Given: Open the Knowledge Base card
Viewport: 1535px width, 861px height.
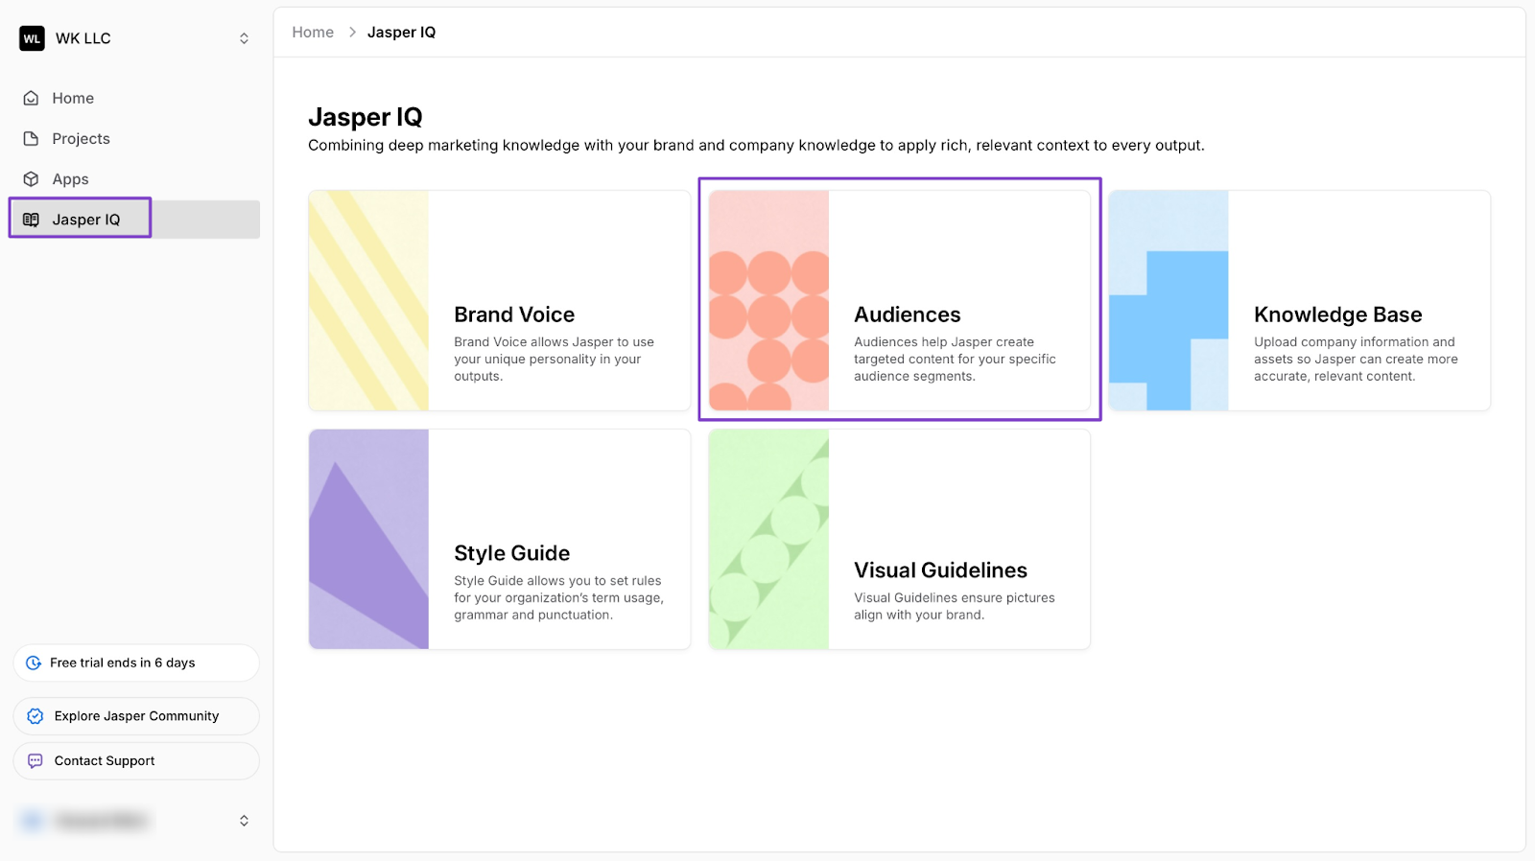Looking at the screenshot, I should (x=1299, y=300).
